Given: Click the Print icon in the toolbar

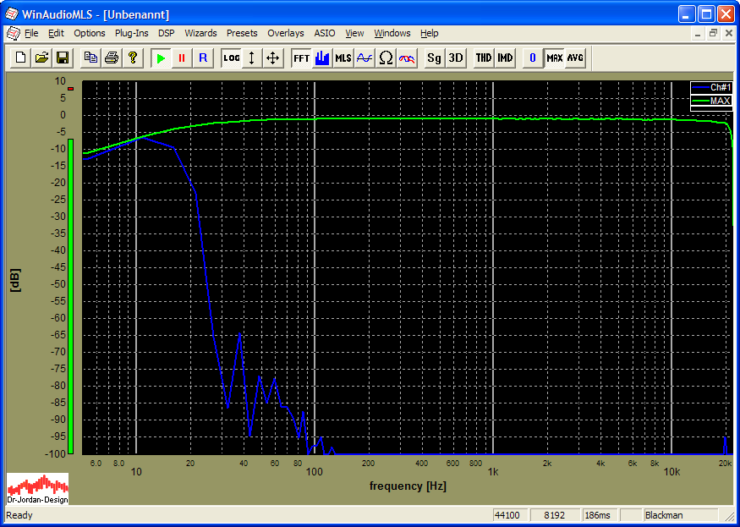Looking at the screenshot, I should [111, 58].
